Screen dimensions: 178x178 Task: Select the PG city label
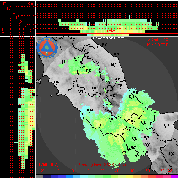[x=89, y=70]
